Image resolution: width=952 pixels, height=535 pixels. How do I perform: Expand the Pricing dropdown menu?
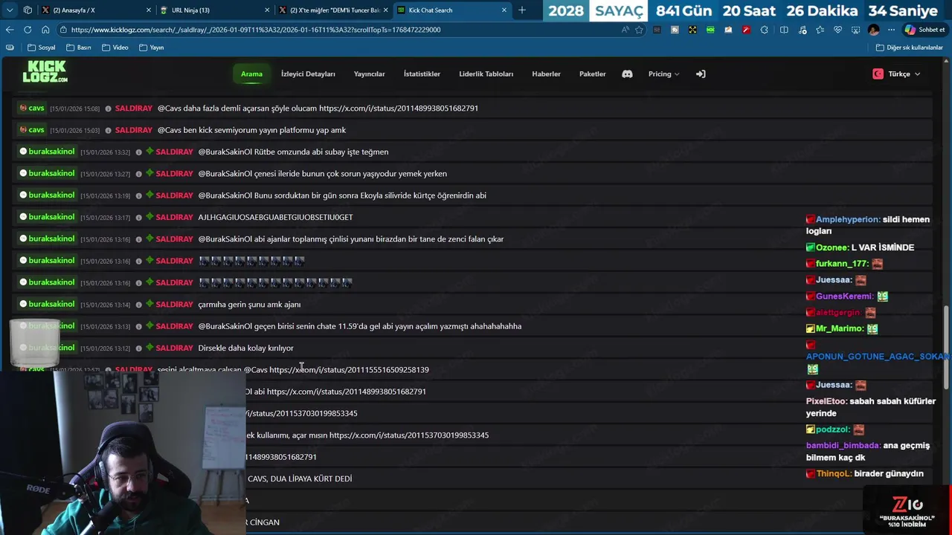pyautogui.click(x=663, y=74)
